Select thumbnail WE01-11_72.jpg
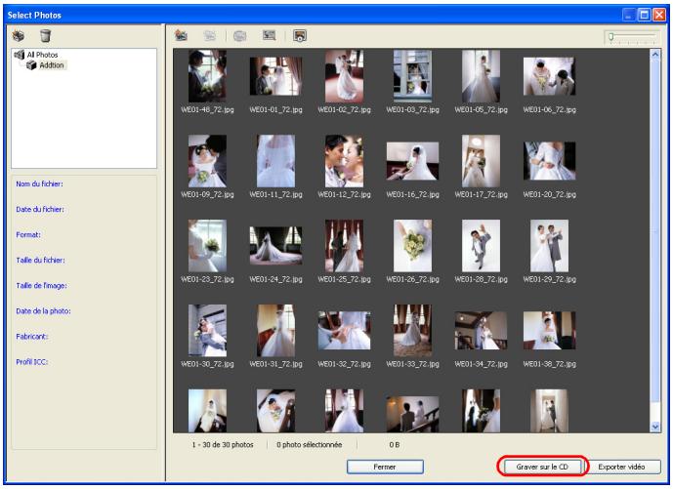 pos(275,161)
